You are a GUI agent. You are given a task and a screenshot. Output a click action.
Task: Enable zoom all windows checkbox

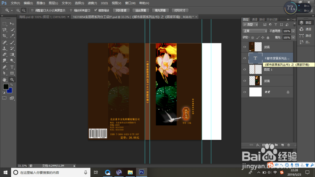[71, 10]
